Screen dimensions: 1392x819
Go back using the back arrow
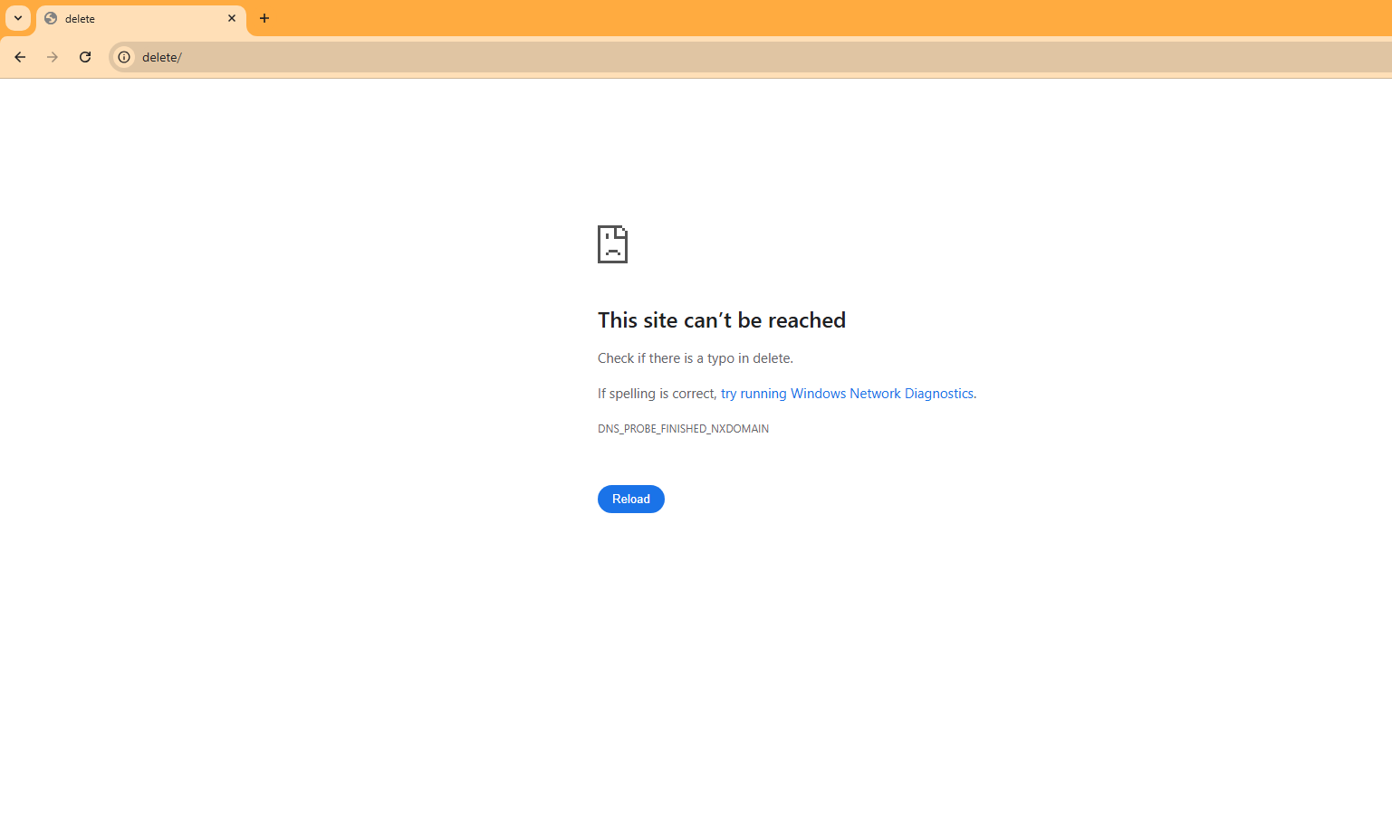pos(20,57)
